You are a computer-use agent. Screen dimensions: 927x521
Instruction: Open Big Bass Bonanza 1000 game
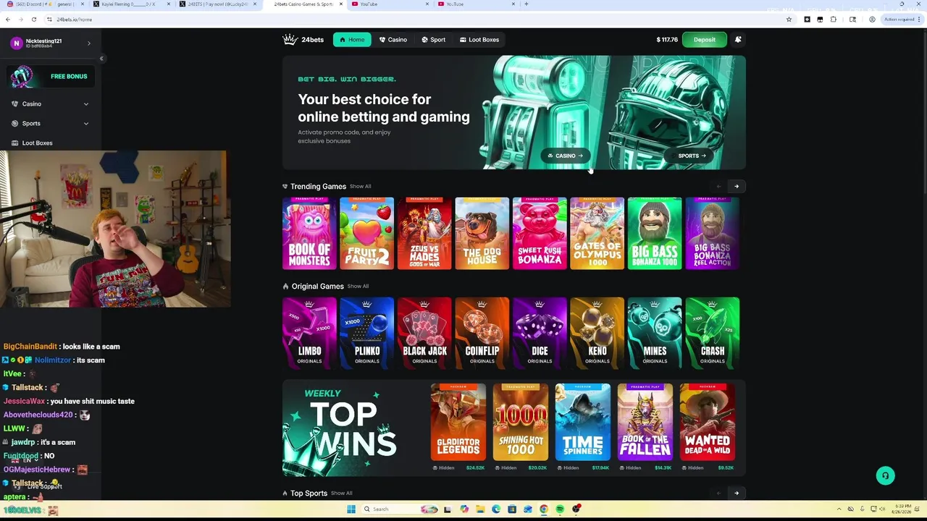coord(655,233)
